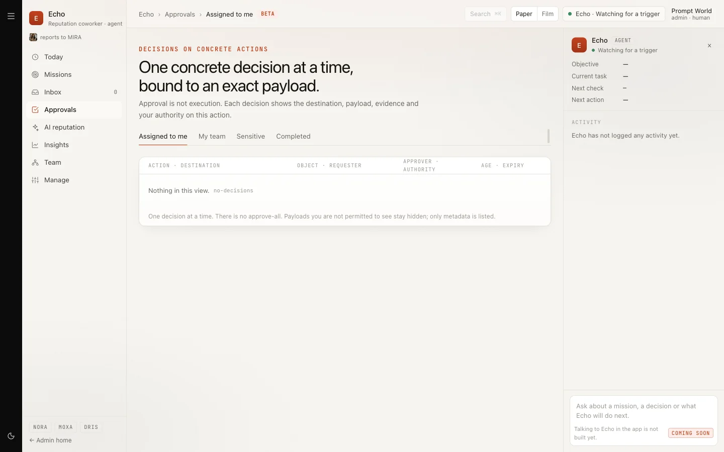Switch to DRIS agent chip
724x452 pixels.
(91, 427)
